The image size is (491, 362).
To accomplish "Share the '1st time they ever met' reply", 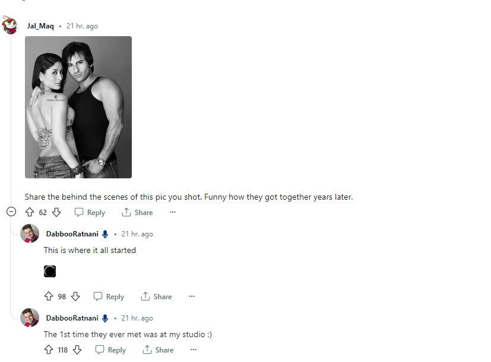I will 158,350.
